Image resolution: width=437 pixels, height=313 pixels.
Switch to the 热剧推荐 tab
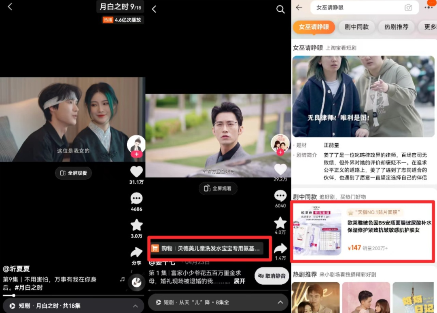coord(396,27)
